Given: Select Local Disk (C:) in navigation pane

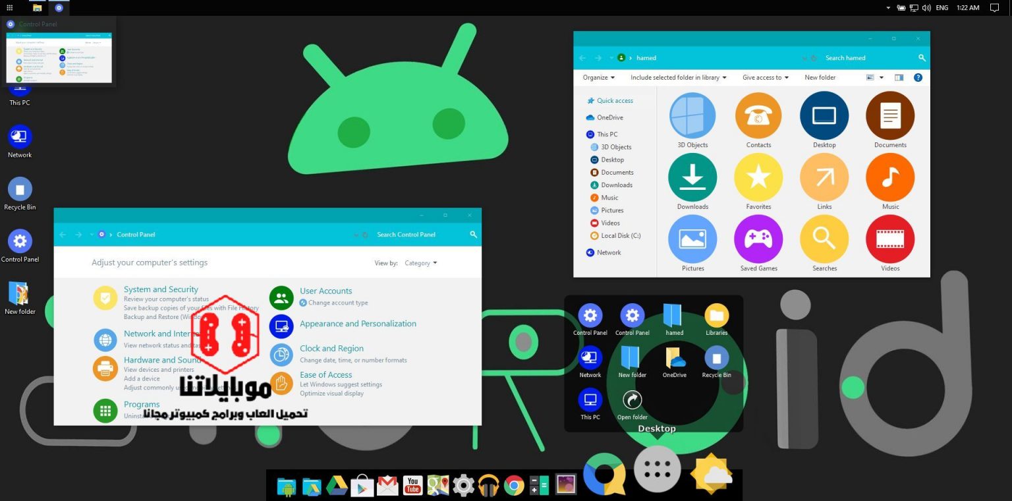Looking at the screenshot, I should (620, 235).
